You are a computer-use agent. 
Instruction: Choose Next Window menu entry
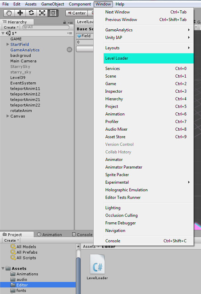click(148, 12)
